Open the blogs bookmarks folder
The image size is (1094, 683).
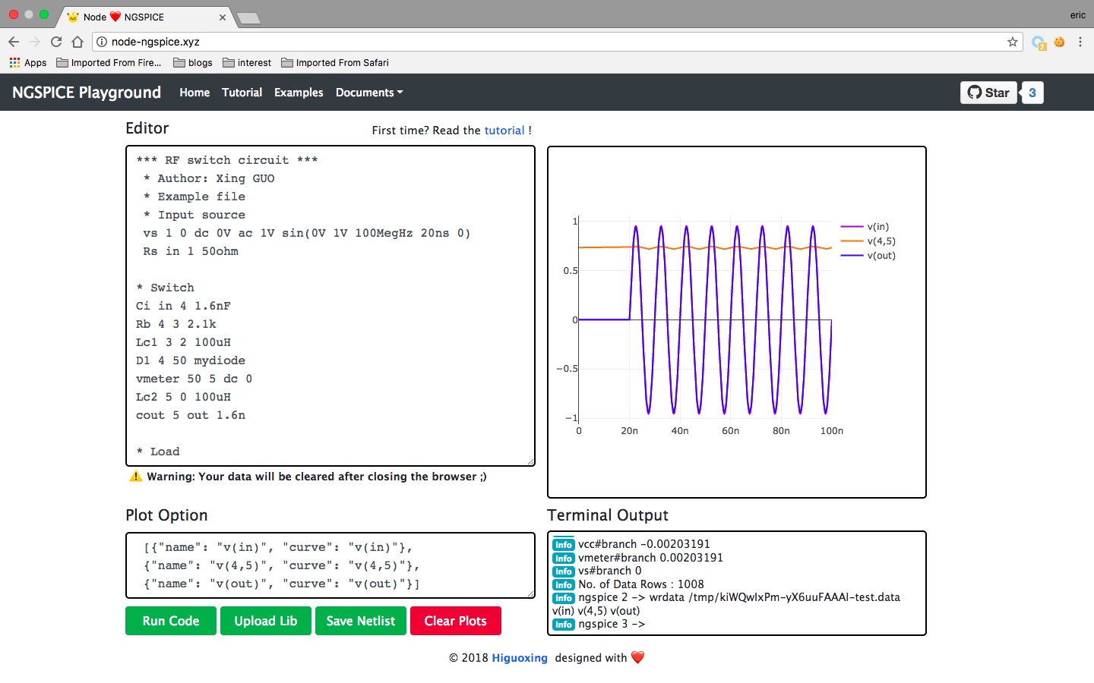(193, 63)
